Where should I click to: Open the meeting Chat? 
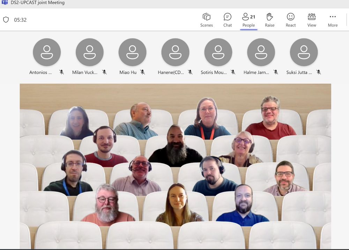228,20
